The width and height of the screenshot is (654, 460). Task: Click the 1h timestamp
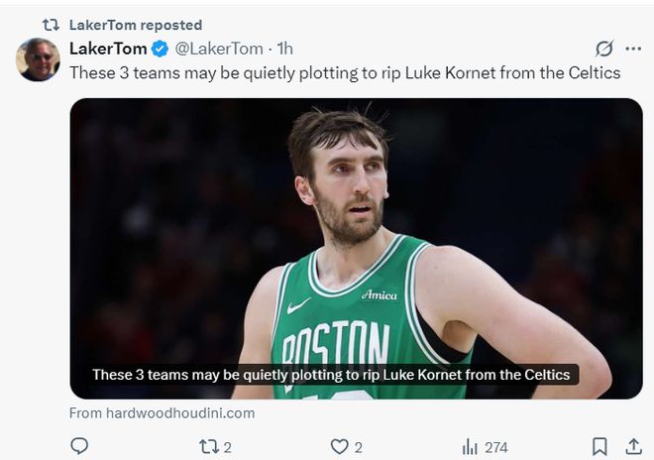click(285, 49)
